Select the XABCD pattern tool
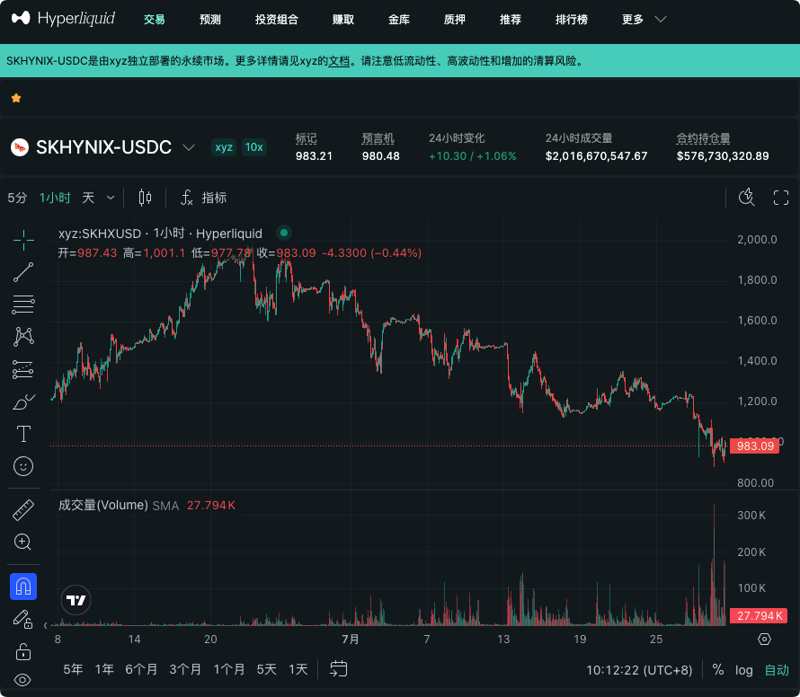Image resolution: width=800 pixels, height=697 pixels. coord(23,337)
